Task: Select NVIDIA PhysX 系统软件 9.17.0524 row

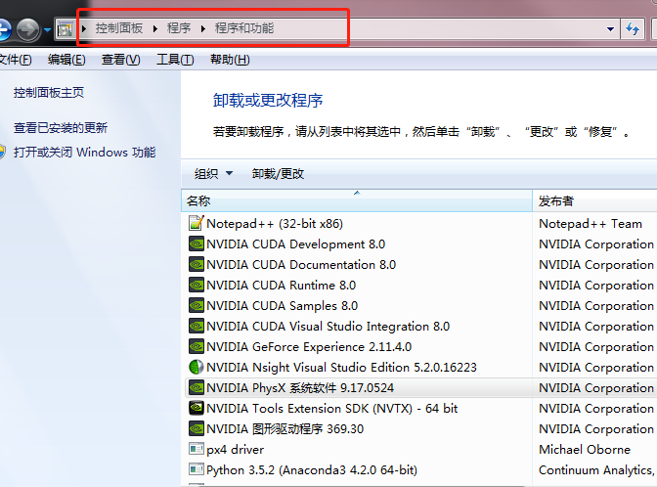Action: [x=420, y=387]
